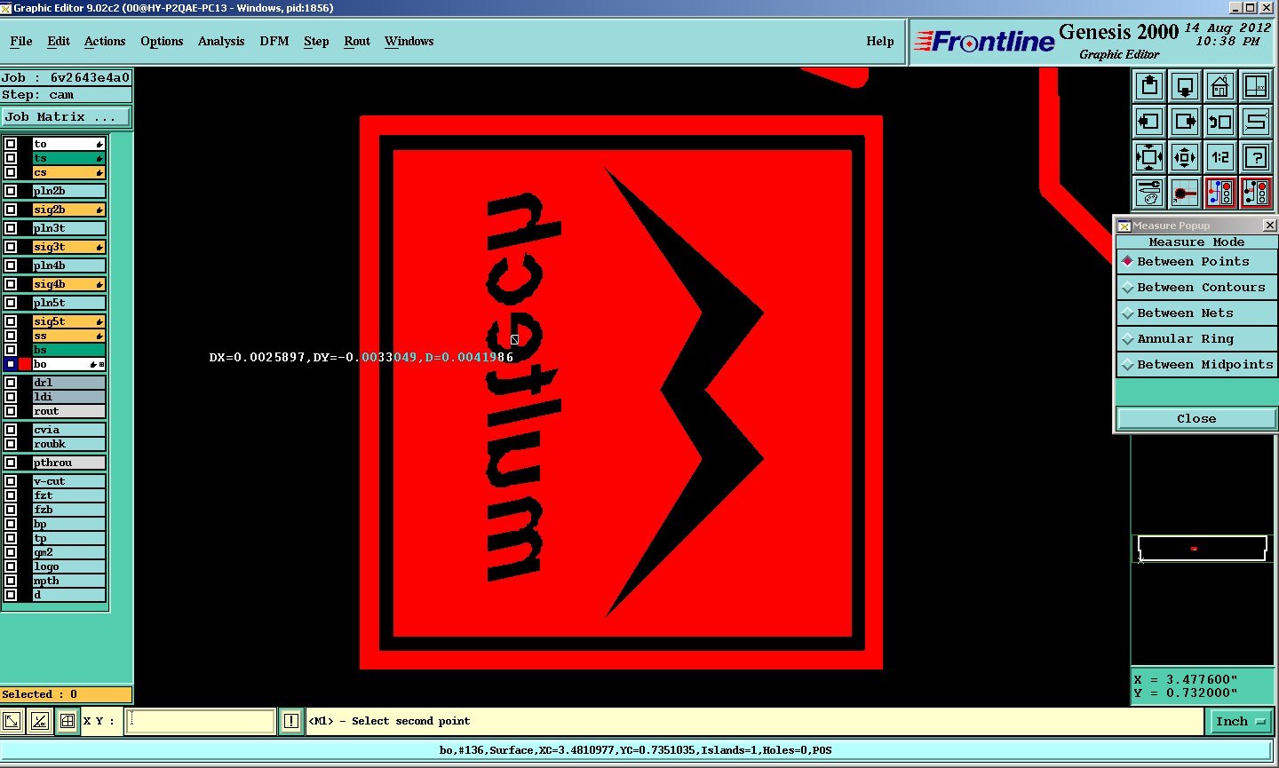Image resolution: width=1279 pixels, height=768 pixels.
Task: Click the grid window icon beside X Y
Action: (x=68, y=721)
